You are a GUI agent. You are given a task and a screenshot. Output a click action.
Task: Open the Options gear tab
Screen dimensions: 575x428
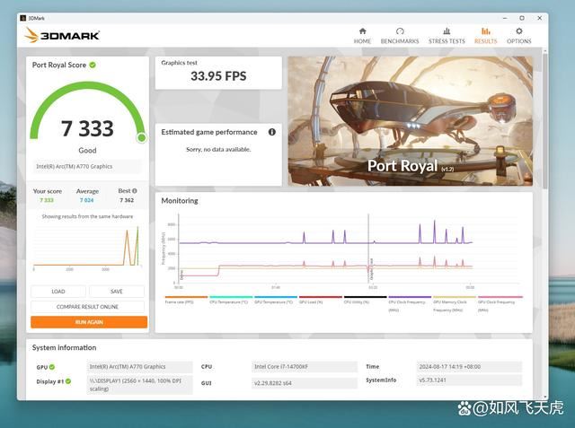point(518,35)
